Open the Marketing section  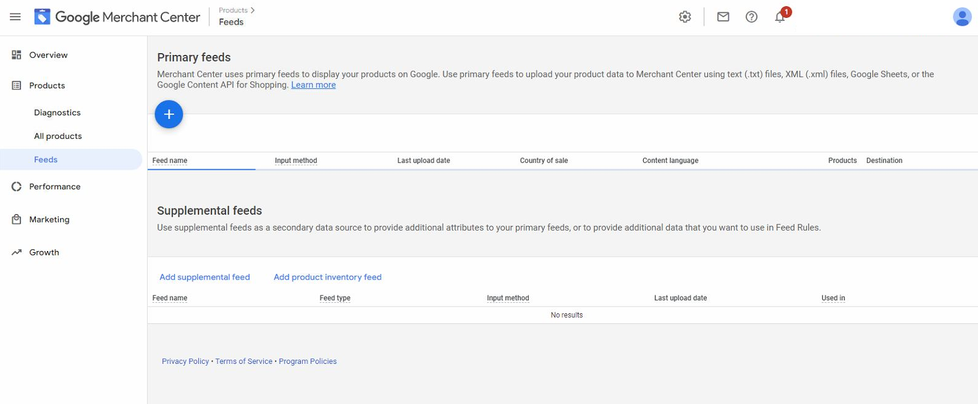tap(49, 220)
